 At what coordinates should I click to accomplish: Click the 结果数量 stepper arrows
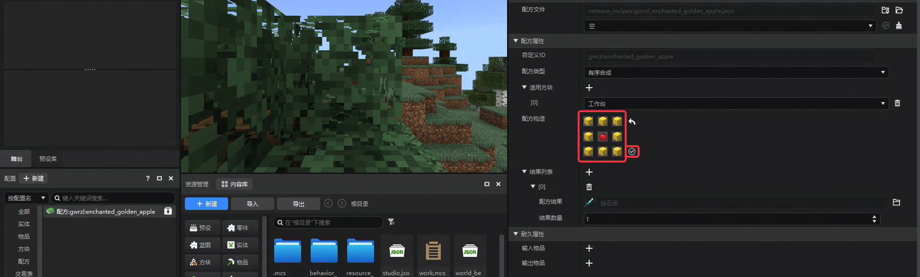coord(874,219)
